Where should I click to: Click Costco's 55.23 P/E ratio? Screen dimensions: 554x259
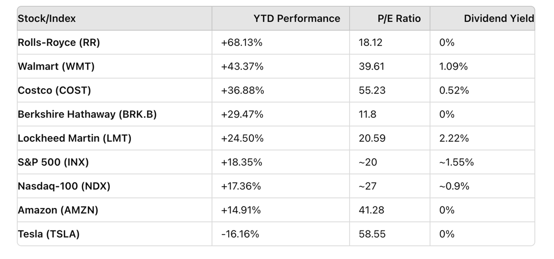click(372, 90)
